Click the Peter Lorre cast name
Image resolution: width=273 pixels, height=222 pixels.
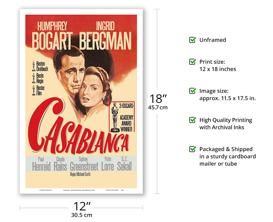point(108,164)
